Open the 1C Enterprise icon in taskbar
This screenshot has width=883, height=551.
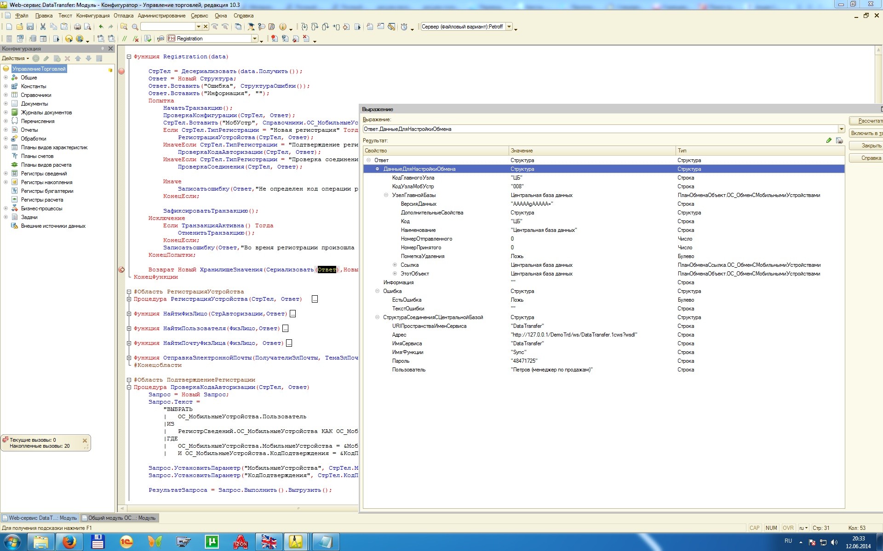coord(126,542)
